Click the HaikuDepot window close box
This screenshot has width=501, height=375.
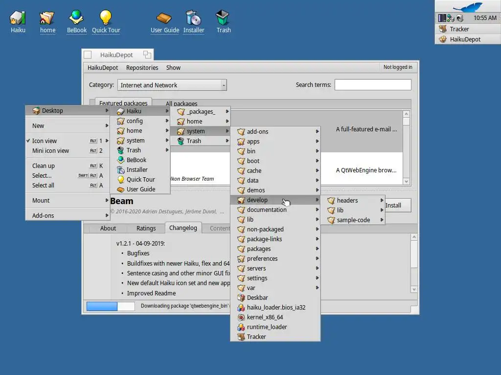coord(88,55)
